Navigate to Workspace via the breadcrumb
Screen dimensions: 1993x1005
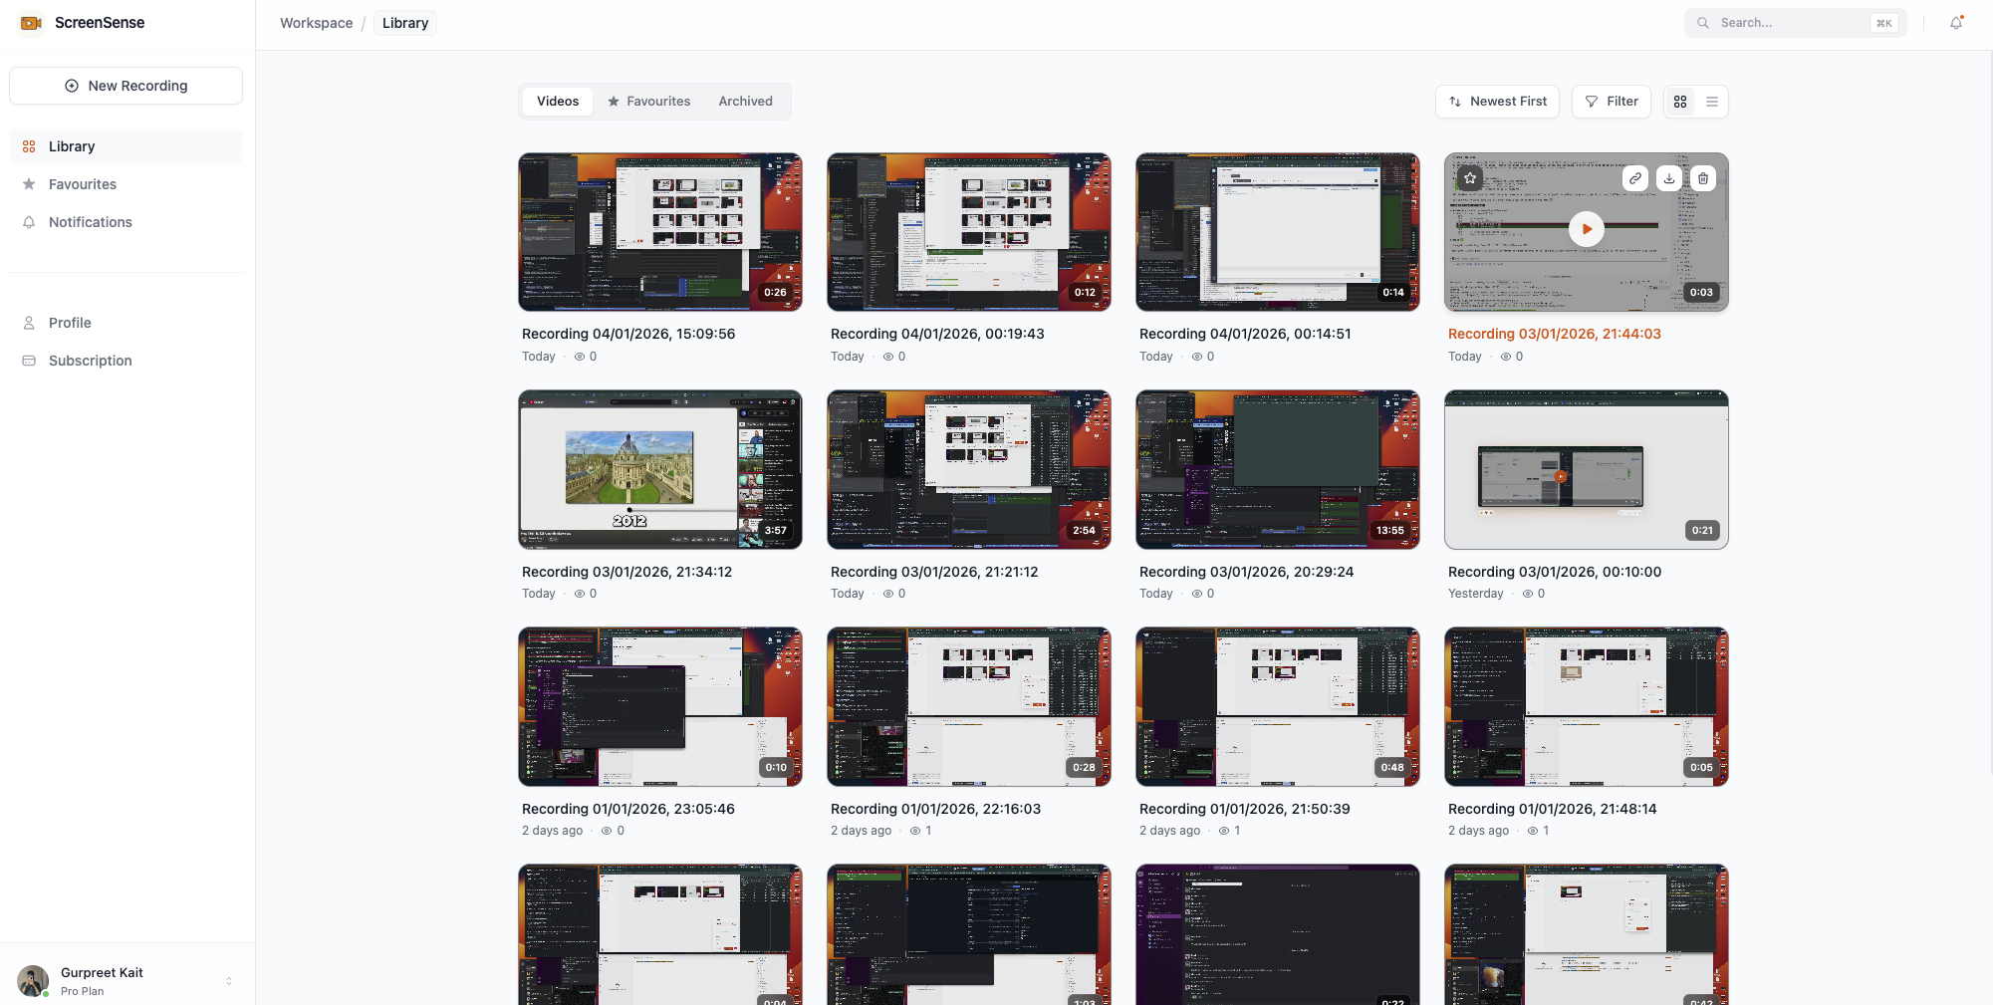316,22
